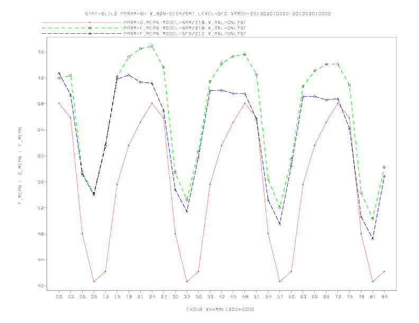419x323 pixels.
Task: Click y-axis tick label 56
Action: [x=41, y=182]
